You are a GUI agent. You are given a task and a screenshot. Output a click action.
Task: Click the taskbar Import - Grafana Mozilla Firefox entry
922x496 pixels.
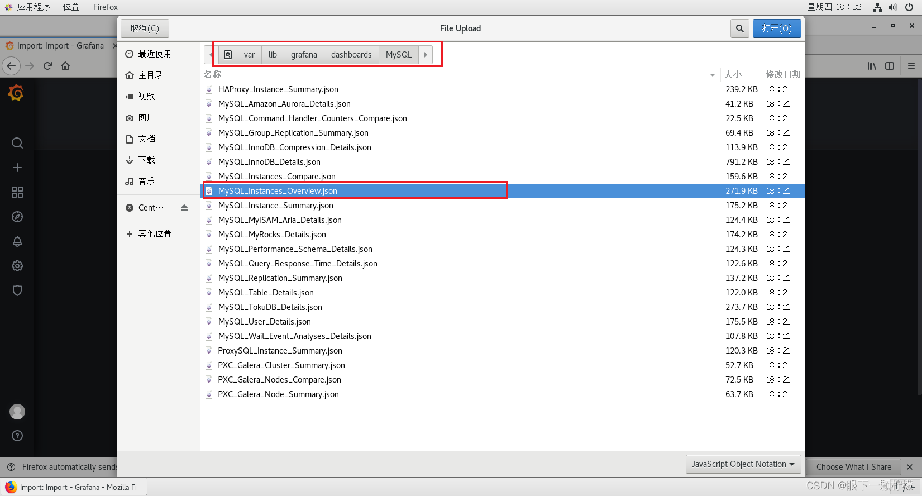pyautogui.click(x=75, y=487)
